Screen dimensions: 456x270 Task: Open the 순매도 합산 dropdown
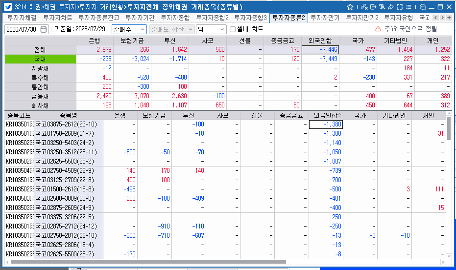(x=171, y=29)
